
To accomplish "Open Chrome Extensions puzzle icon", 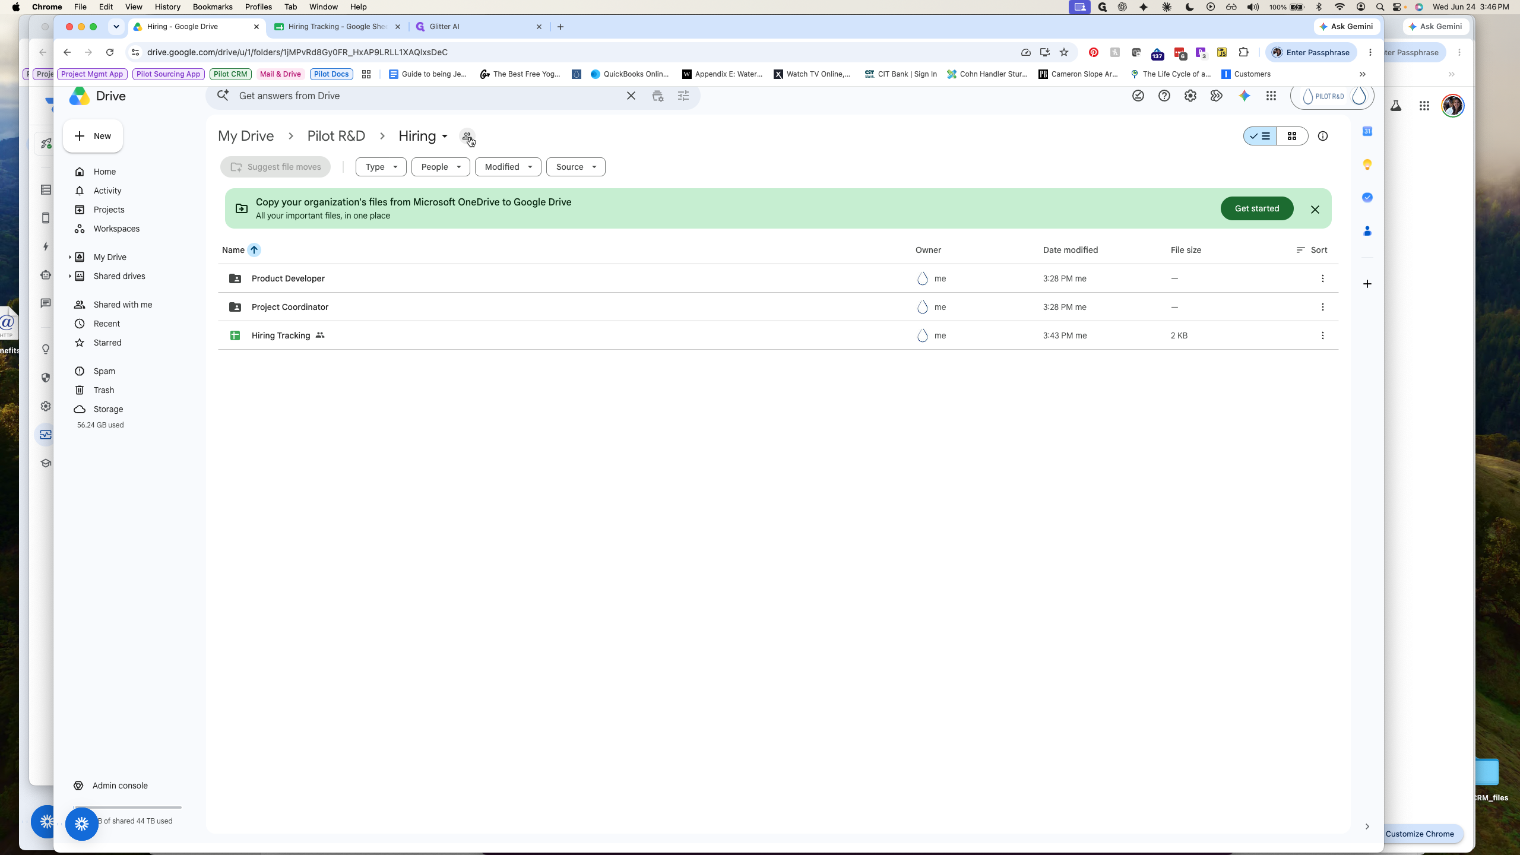I will click(1243, 52).
